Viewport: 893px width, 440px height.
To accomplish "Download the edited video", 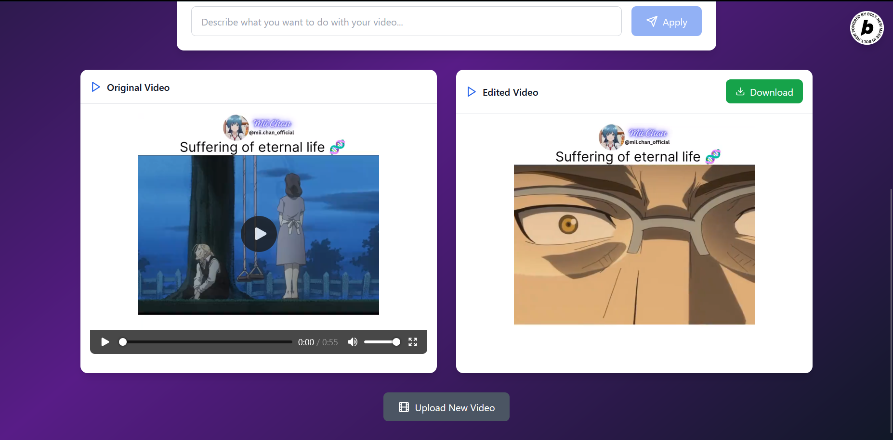I will (x=764, y=91).
